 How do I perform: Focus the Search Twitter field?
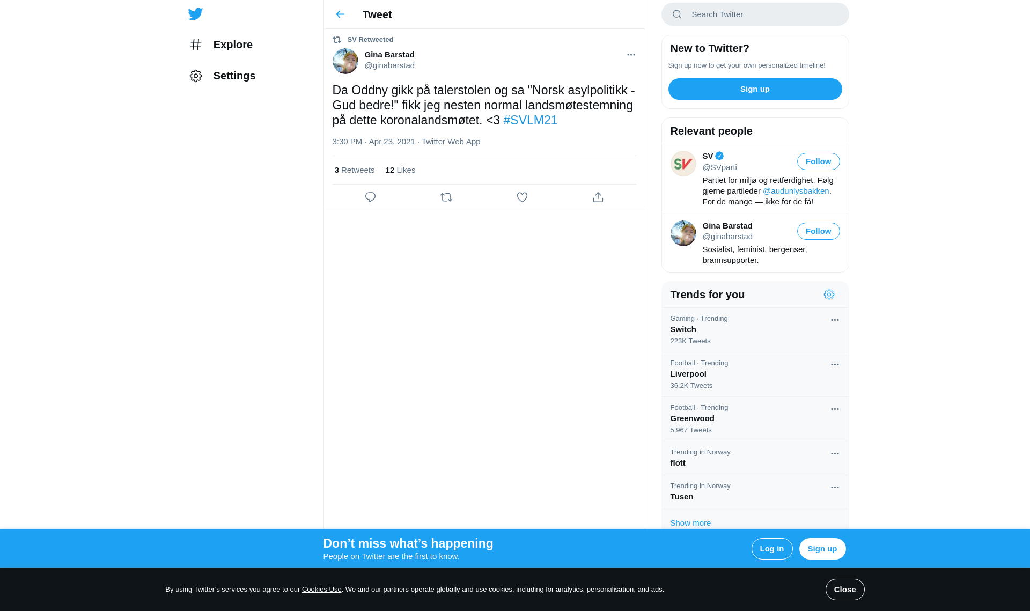coord(755,14)
